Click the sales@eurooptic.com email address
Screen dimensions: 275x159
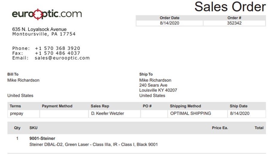62,58
